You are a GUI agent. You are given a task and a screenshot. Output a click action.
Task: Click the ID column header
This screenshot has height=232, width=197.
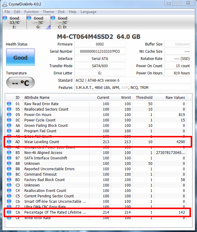(17, 98)
